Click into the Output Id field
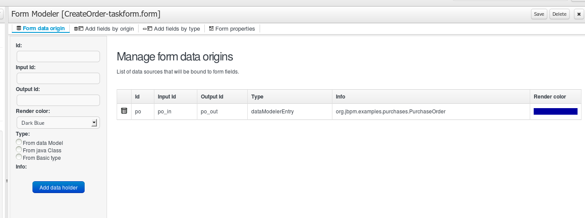Image resolution: width=585 pixels, height=218 pixels. [x=58, y=100]
